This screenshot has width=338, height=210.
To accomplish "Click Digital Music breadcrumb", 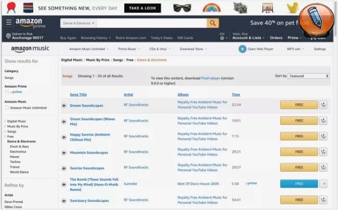I will pos(72,60).
